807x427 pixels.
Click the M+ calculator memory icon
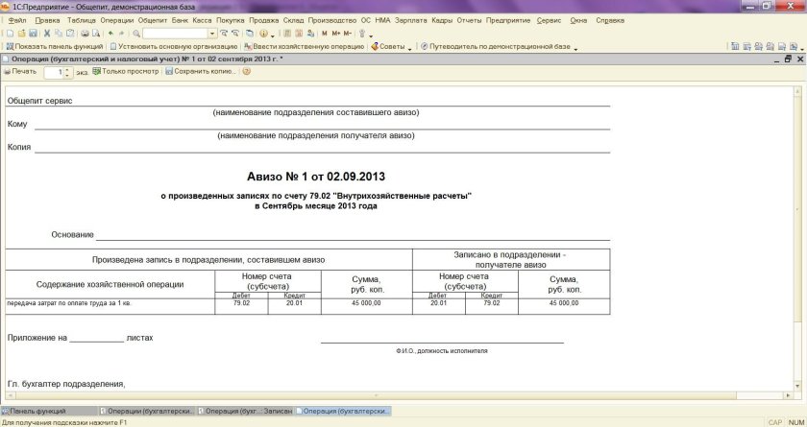[336, 34]
